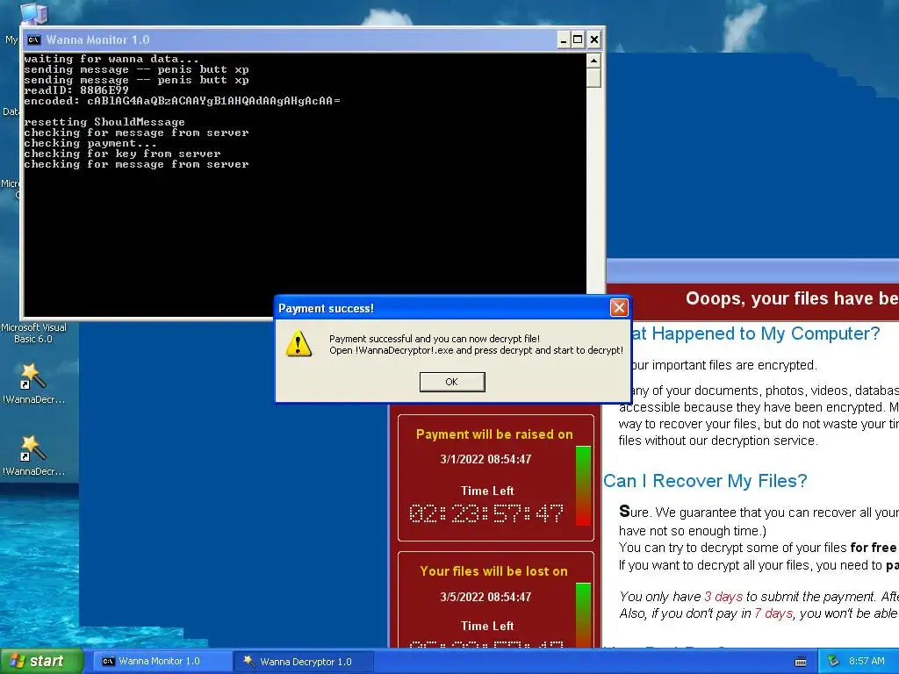Minimize the Wanna Monitor 1.0 window
This screenshot has width=899, height=674.
564,39
